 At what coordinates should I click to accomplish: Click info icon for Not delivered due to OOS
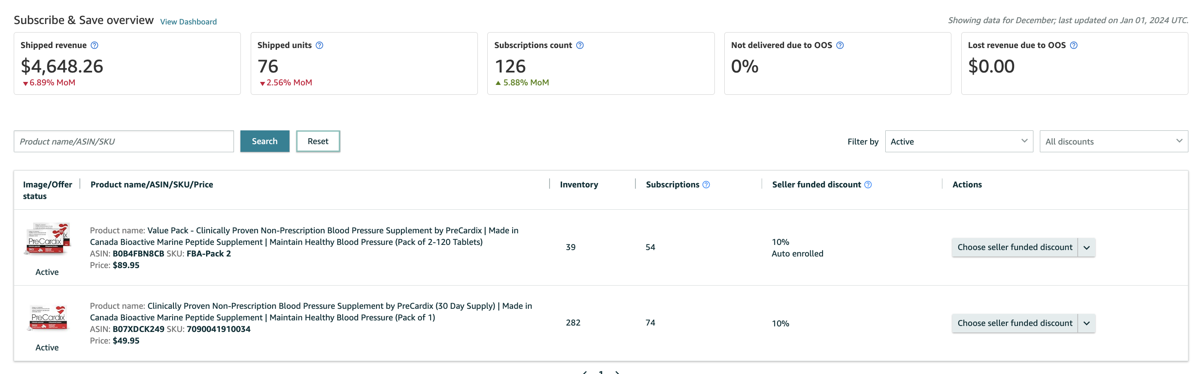[x=840, y=45]
